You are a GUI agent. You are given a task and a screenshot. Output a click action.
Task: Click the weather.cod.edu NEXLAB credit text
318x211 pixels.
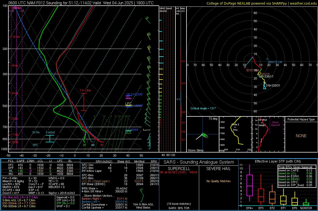(261, 3)
